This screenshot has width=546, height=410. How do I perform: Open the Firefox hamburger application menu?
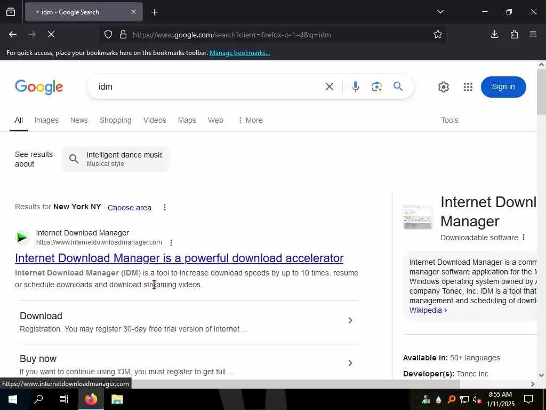pos(533,35)
